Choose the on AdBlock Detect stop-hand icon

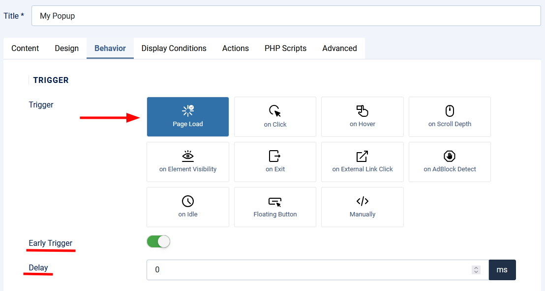click(x=450, y=156)
